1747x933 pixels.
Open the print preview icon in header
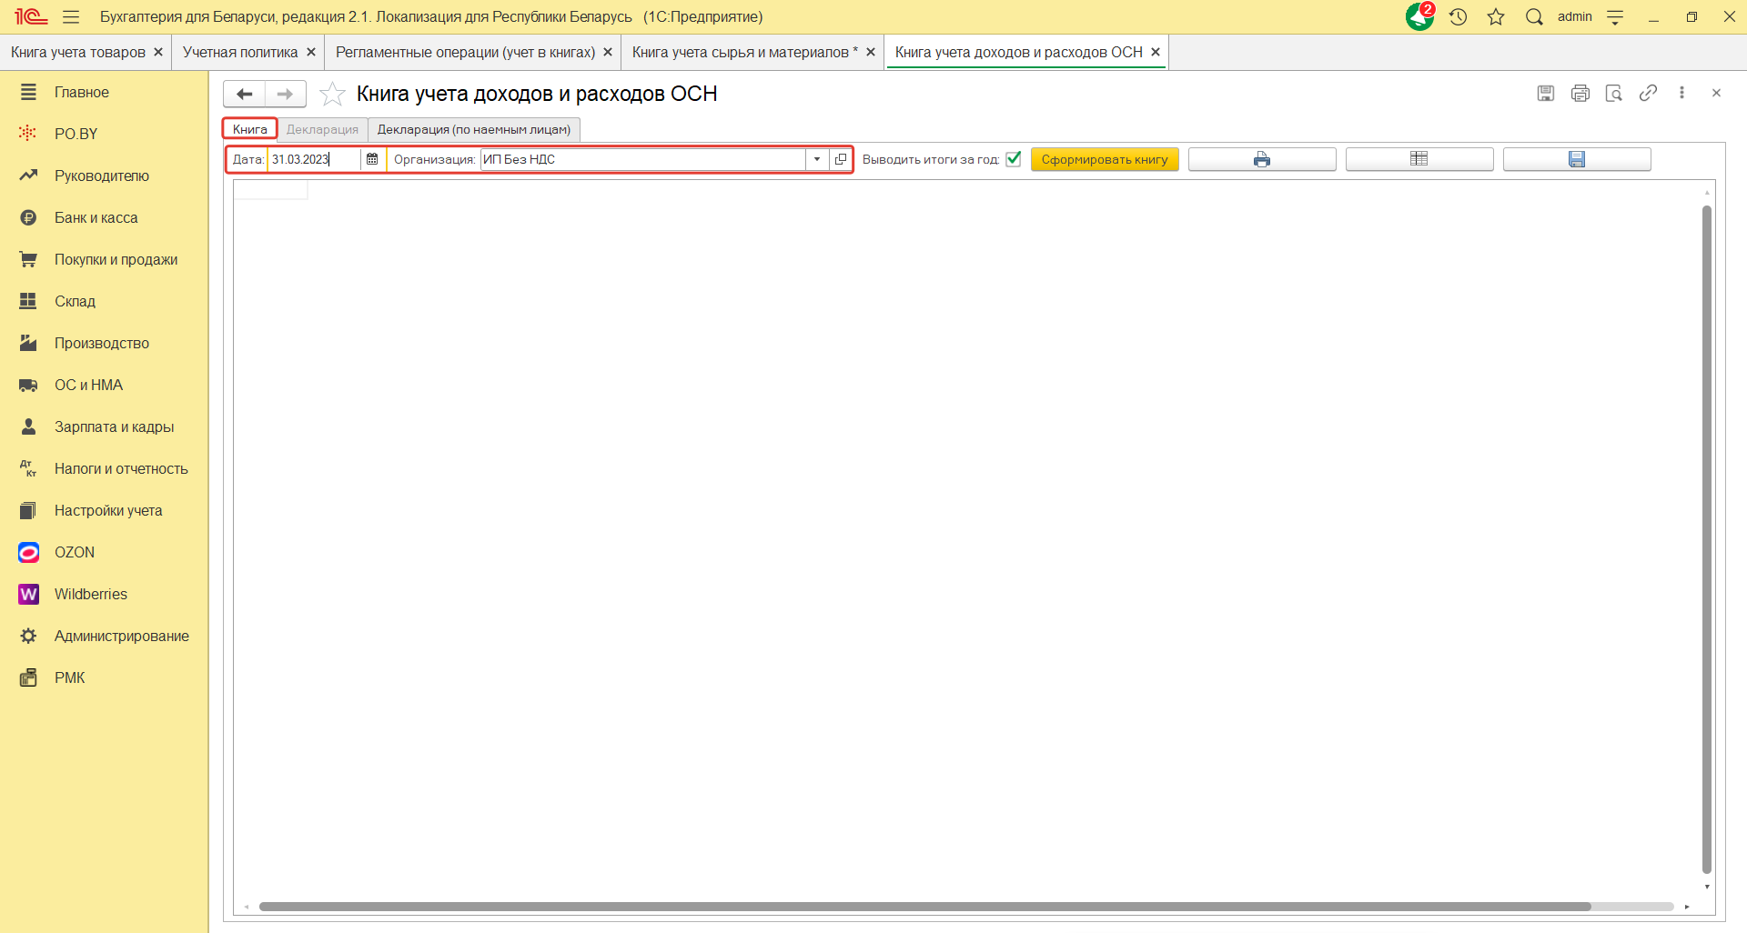click(1613, 93)
